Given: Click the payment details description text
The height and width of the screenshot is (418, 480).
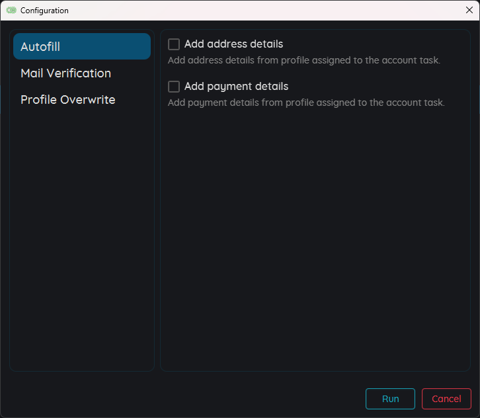Looking at the screenshot, I should click(x=306, y=103).
